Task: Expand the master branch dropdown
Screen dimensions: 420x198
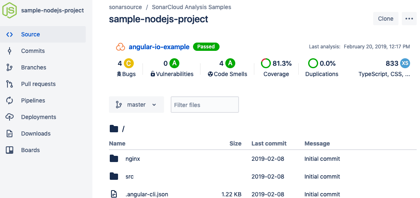Action: [x=136, y=105]
